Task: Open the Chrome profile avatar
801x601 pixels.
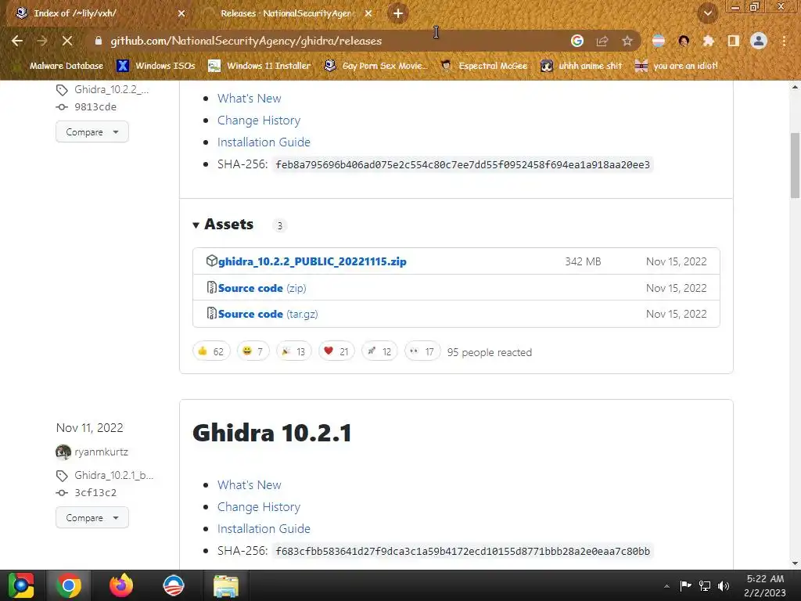Action: pyautogui.click(x=759, y=41)
